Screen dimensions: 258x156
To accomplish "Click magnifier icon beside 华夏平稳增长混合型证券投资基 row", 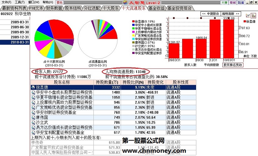I will (x=33, y=97).
